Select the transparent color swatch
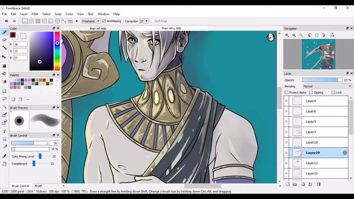Image resolution: width=354 pixels, height=199 pixels. tap(23, 36)
